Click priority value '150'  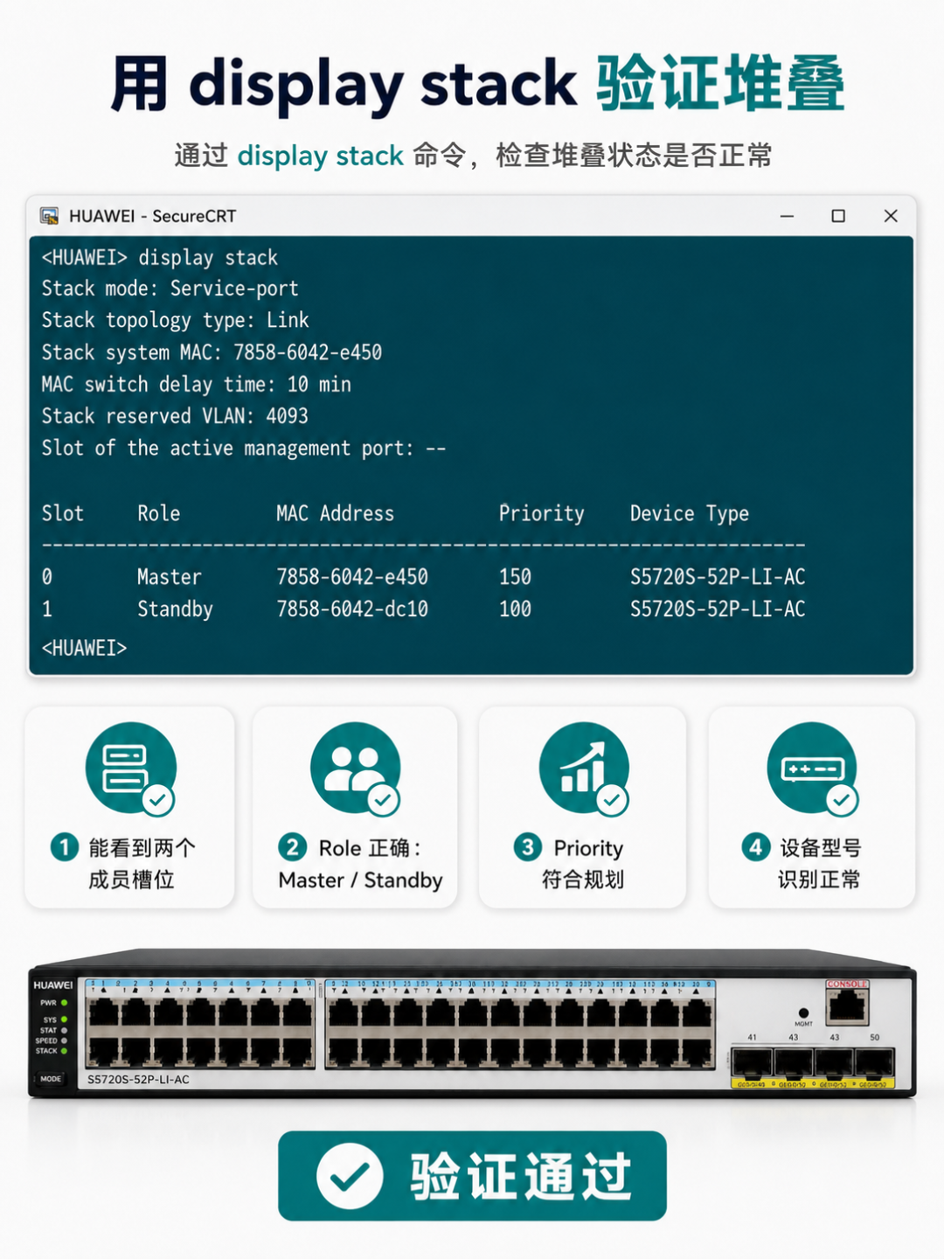[515, 577]
